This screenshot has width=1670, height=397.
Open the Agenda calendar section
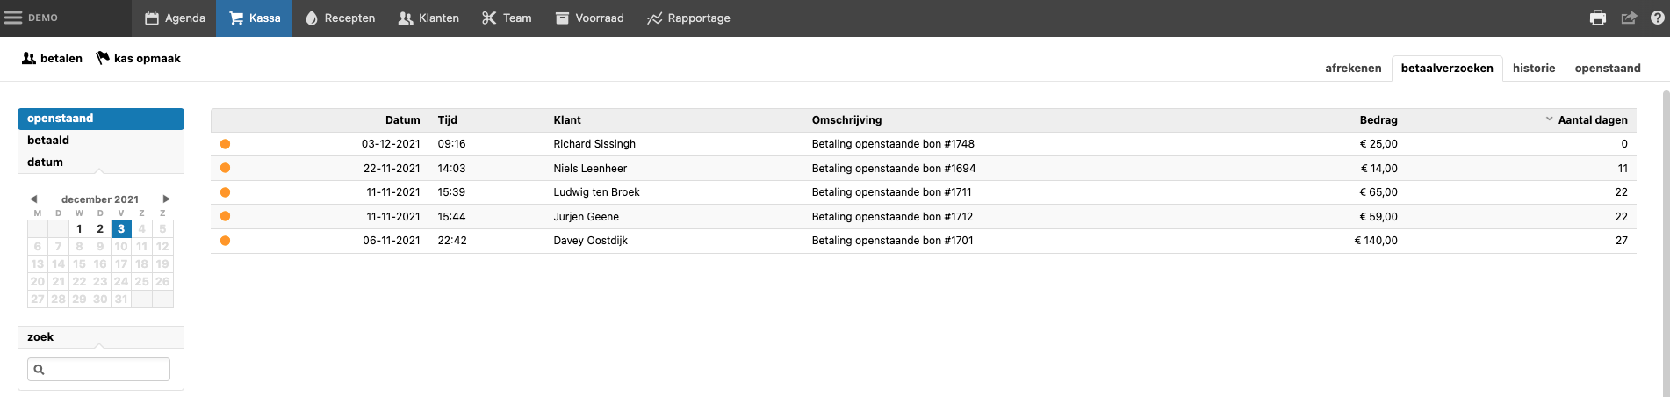175,18
